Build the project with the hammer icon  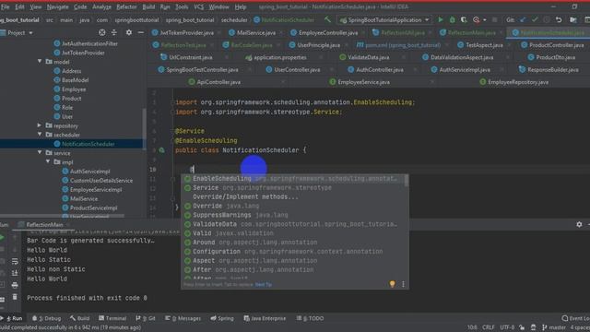pos(328,19)
